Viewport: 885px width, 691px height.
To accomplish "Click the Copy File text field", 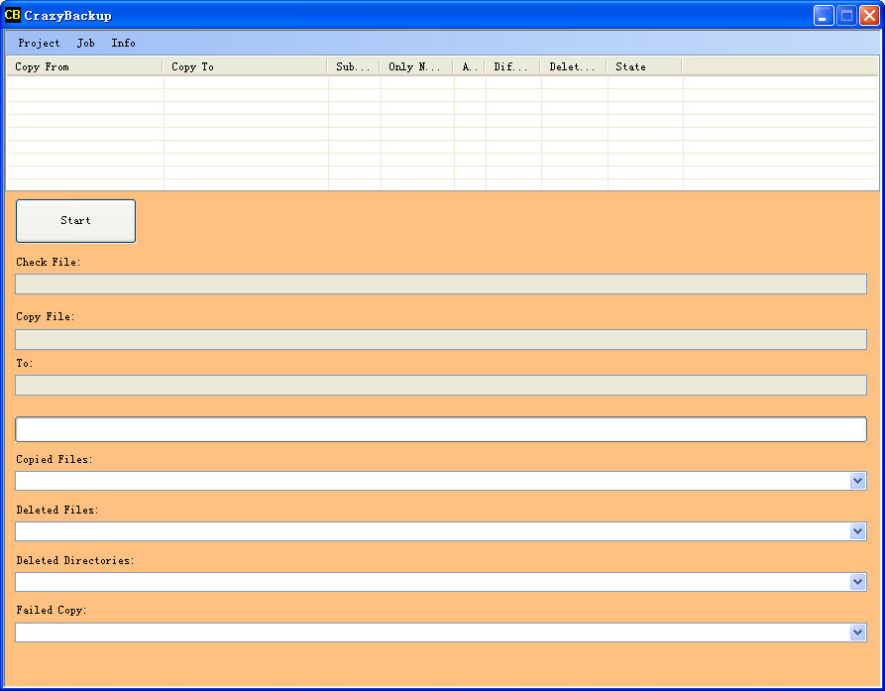I will coord(441,339).
